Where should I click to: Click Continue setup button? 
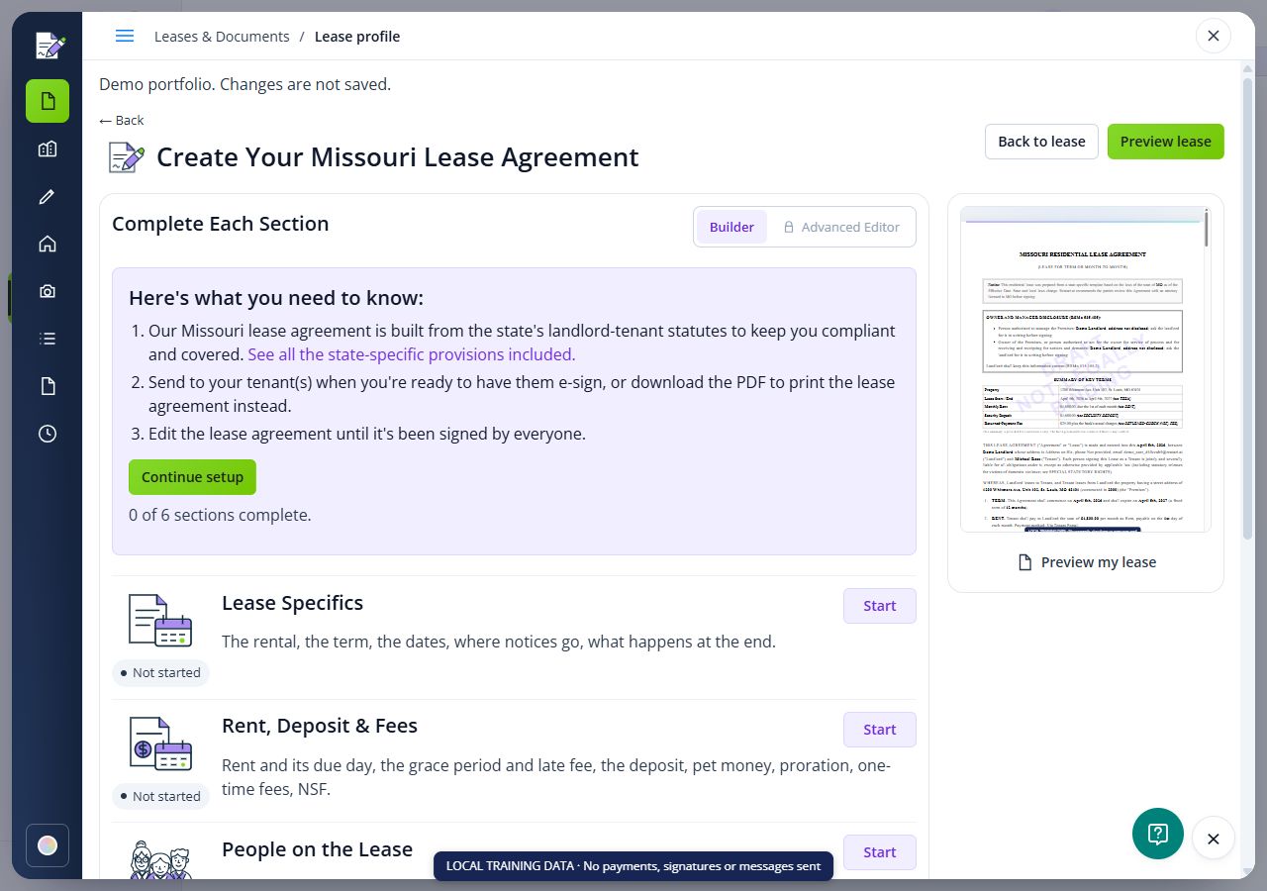[x=192, y=477]
